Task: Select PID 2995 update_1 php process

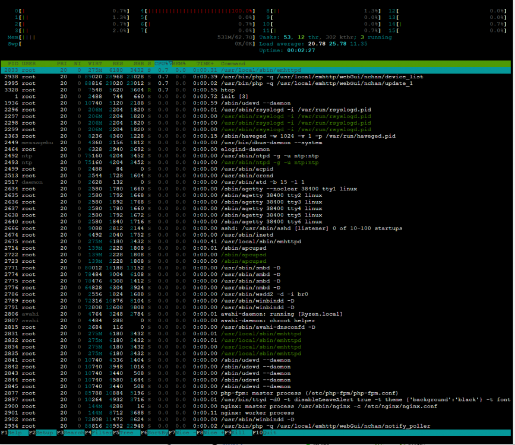Action: click(255, 83)
